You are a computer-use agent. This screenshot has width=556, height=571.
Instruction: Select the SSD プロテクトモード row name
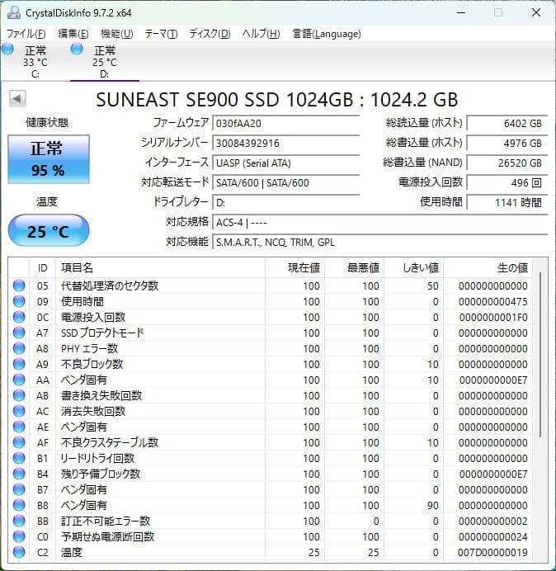coord(102,333)
